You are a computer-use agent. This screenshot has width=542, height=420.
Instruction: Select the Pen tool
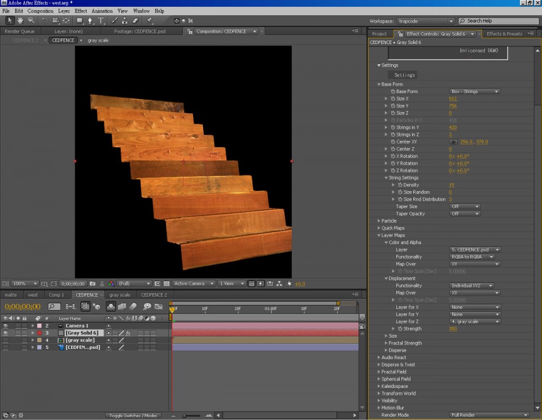(x=90, y=21)
